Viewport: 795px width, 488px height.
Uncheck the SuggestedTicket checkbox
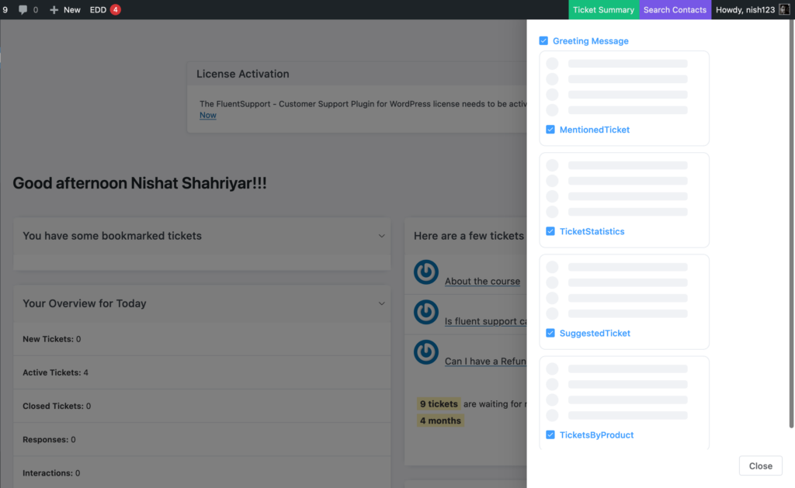coord(550,333)
